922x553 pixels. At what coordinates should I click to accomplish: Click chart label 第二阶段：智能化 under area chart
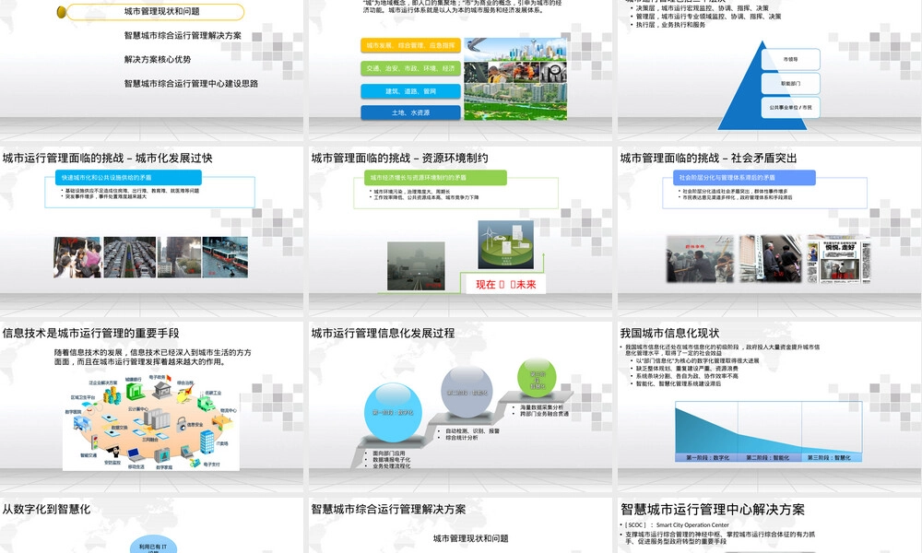tap(767, 457)
